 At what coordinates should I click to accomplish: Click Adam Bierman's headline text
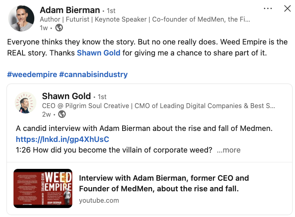click(145, 19)
